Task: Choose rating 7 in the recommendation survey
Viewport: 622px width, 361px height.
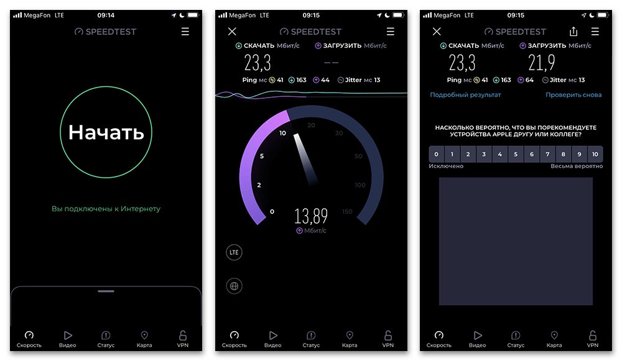Action: click(x=547, y=154)
